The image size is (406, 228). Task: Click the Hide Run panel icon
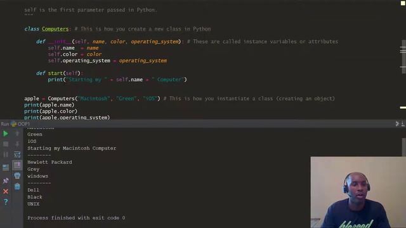pos(403,124)
